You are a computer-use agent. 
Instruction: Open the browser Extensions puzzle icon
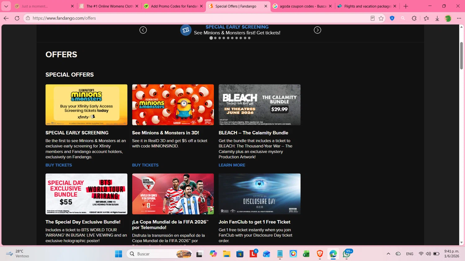pos(414,18)
